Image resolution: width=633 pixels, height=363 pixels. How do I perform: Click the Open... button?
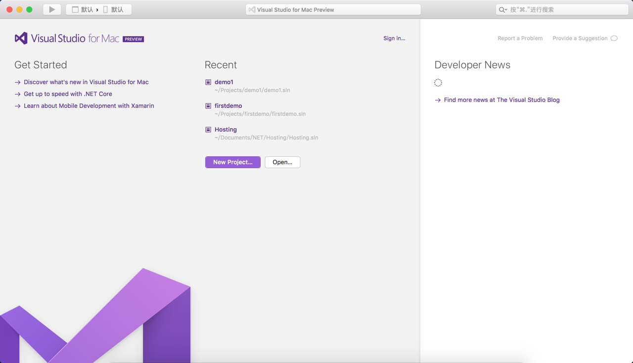[282, 162]
